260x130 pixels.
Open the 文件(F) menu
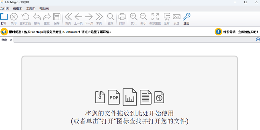pos(5,9)
